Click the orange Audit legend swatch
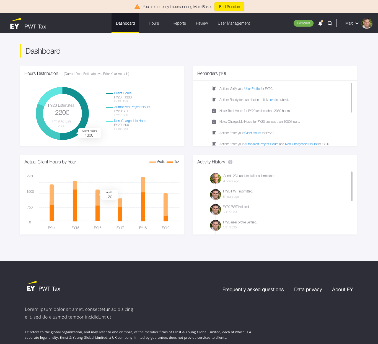The width and height of the screenshot is (378, 344). click(x=153, y=161)
